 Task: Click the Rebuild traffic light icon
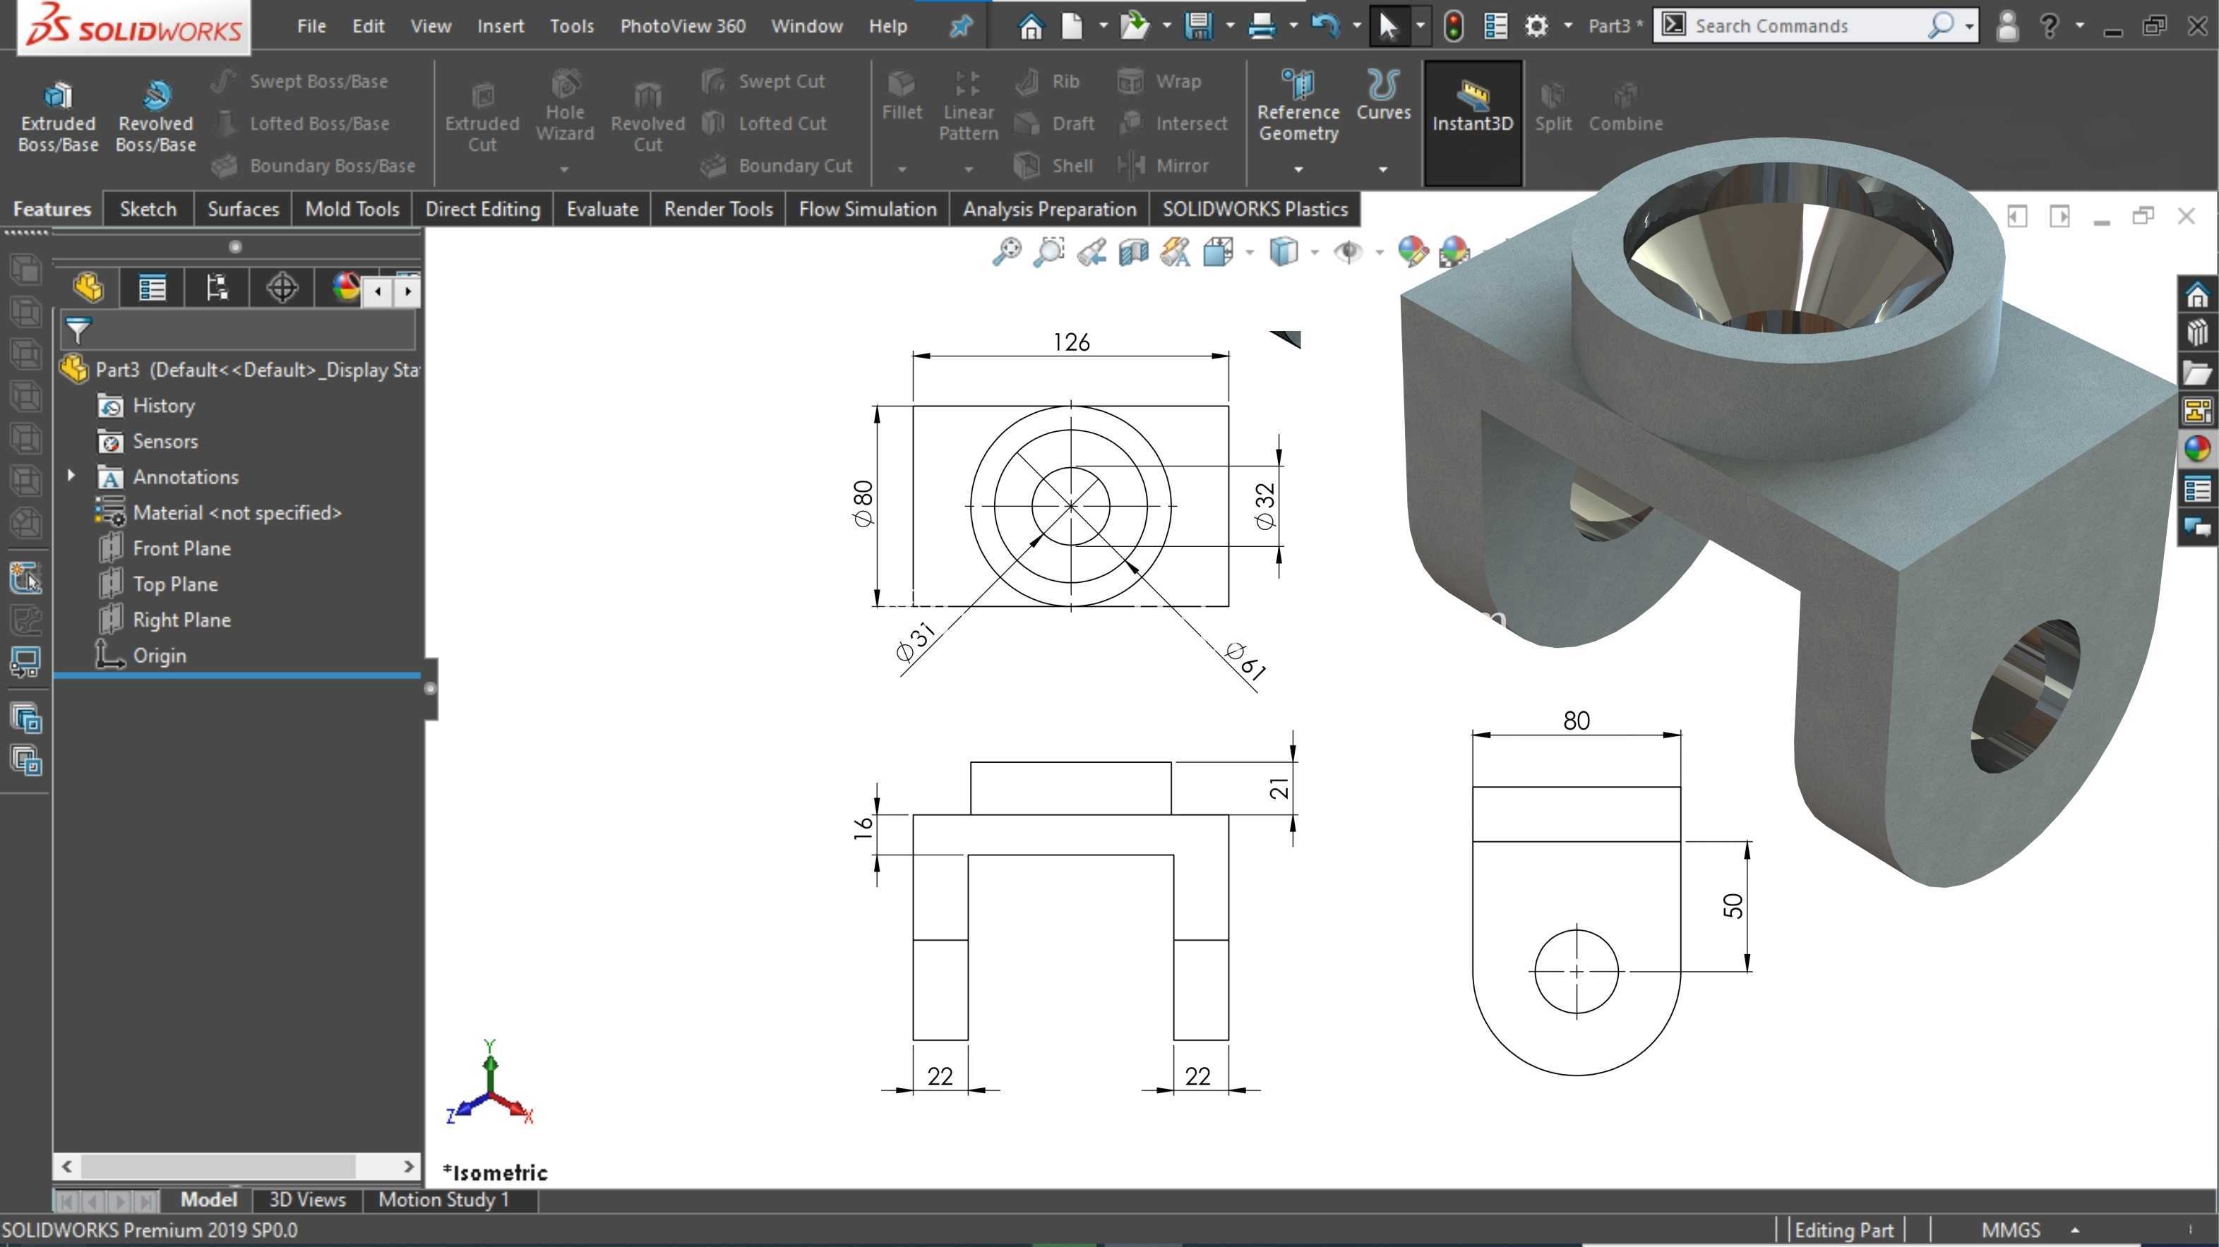coord(1453,26)
